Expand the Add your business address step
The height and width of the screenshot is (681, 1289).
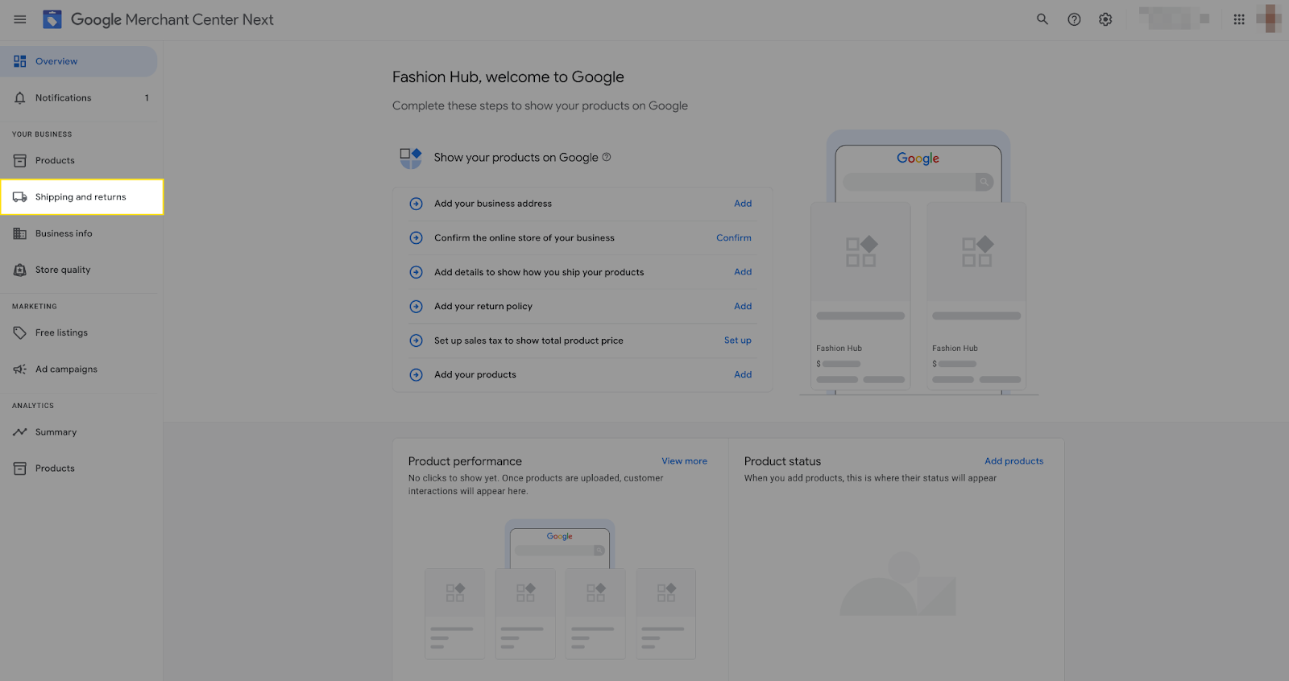coord(416,204)
